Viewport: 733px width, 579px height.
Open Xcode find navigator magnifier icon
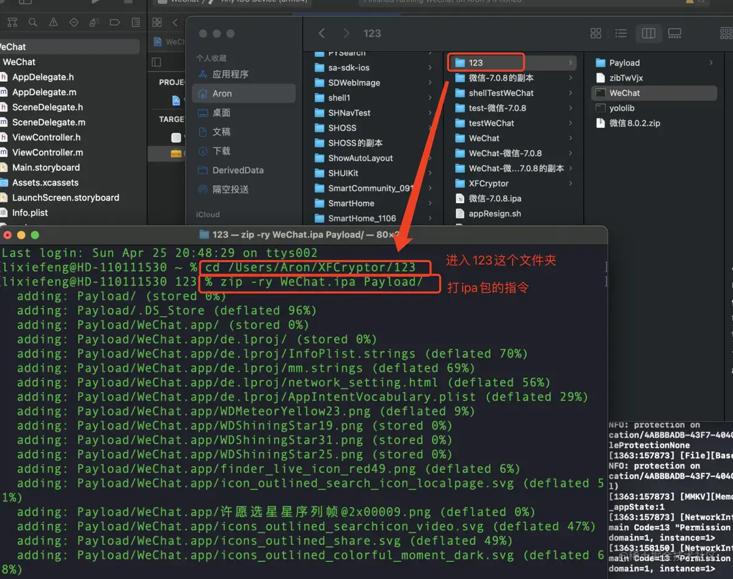pos(33,23)
